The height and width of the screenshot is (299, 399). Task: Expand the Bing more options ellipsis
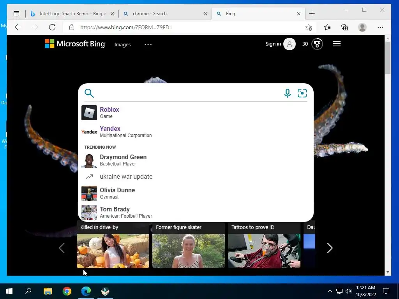148,44
